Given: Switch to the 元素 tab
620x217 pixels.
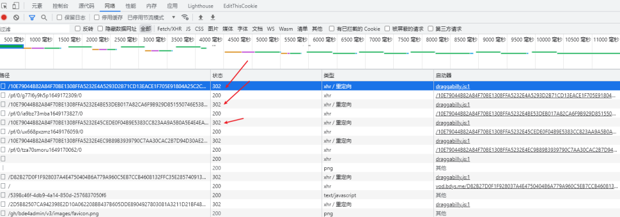Looking at the screenshot, I should coord(37,6).
